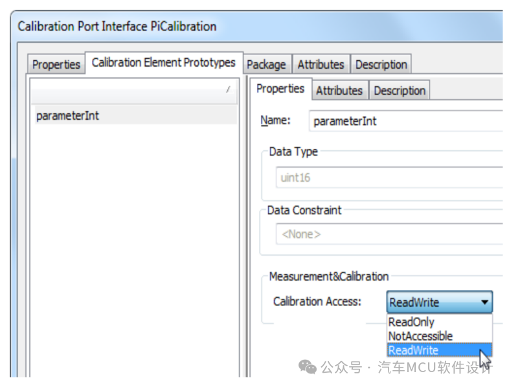Image resolution: width=509 pixels, height=387 pixels.
Task: Choose highlighted ReadWrite list option
Action: coord(440,349)
